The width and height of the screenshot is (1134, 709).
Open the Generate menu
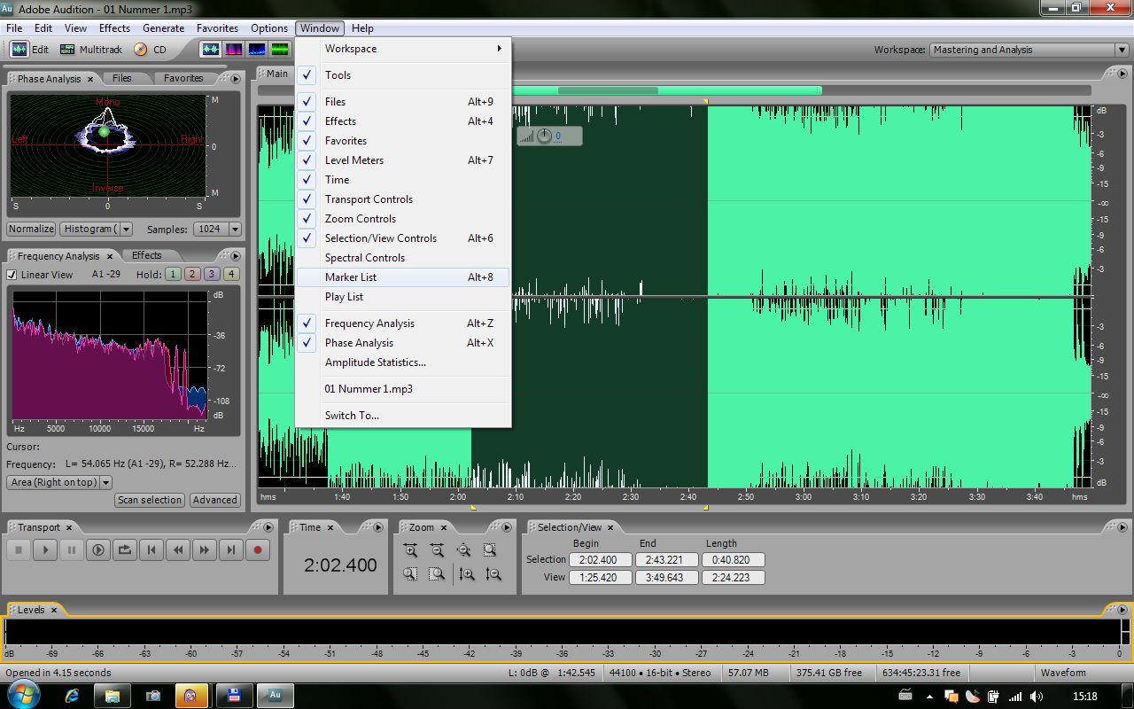point(163,28)
